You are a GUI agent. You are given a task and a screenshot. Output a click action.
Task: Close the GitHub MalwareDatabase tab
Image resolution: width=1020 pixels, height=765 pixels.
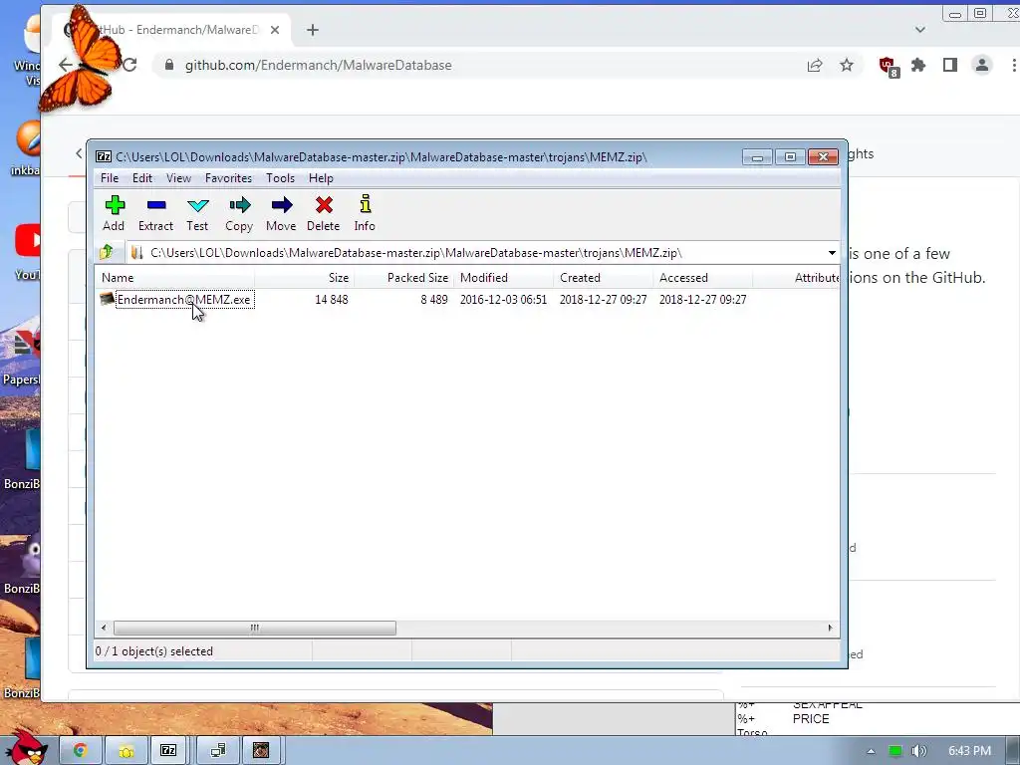point(275,30)
